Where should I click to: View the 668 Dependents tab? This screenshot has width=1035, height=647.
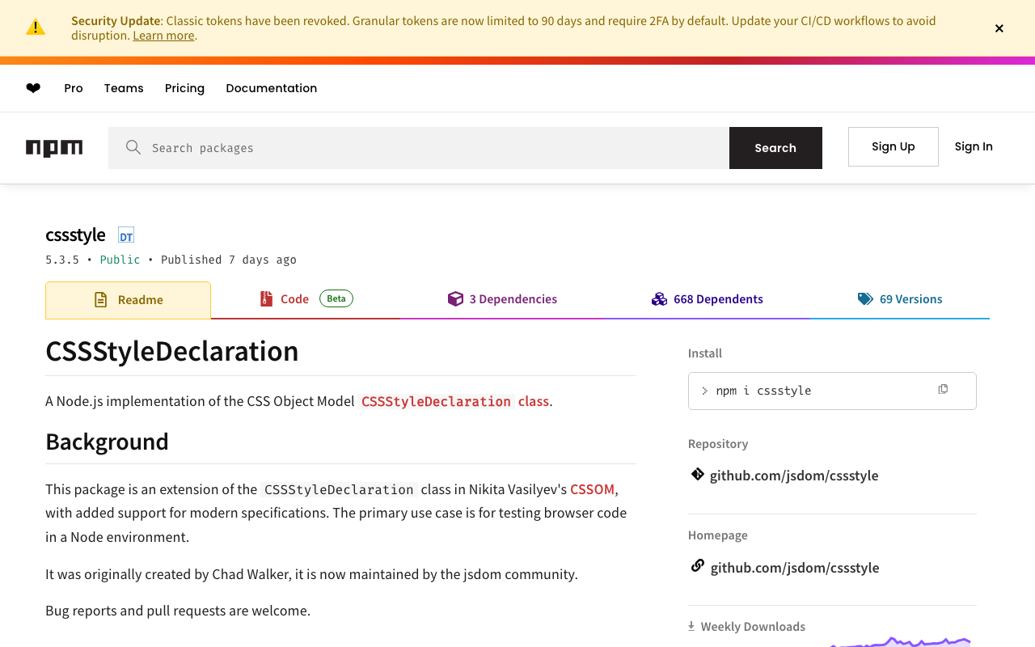point(708,299)
